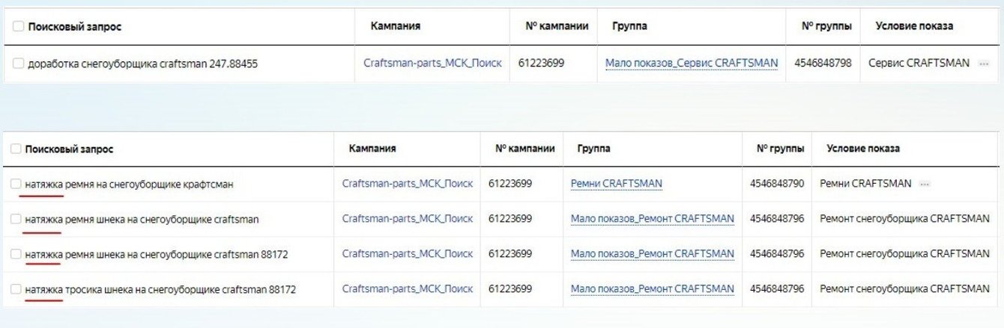The image size is (1004, 328).
Task: Click the ellipsis icon beside Сервис CRAFTSMAN
Action: click(984, 64)
